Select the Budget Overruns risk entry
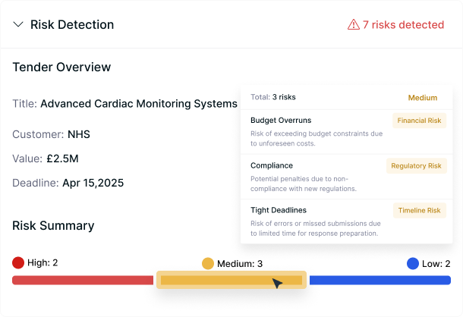The height and width of the screenshot is (317, 463). [x=281, y=121]
